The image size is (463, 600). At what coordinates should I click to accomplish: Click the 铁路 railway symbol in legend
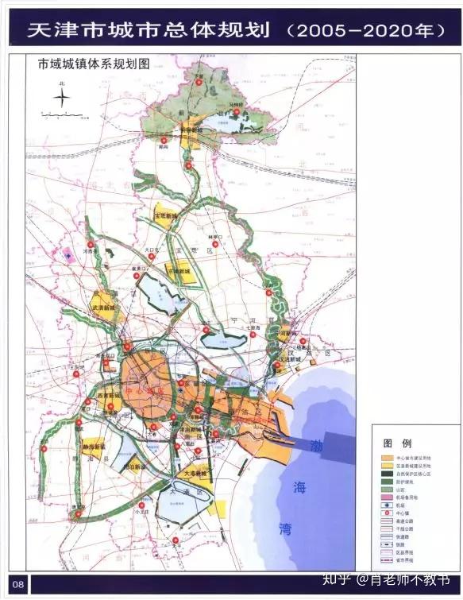point(388,544)
